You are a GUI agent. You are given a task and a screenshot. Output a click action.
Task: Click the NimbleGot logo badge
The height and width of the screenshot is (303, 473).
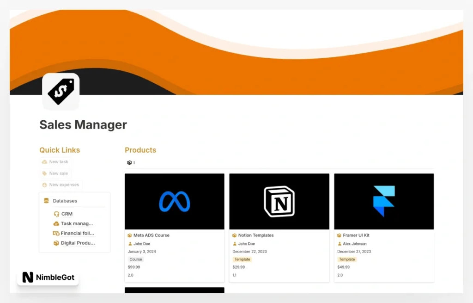[48, 278]
